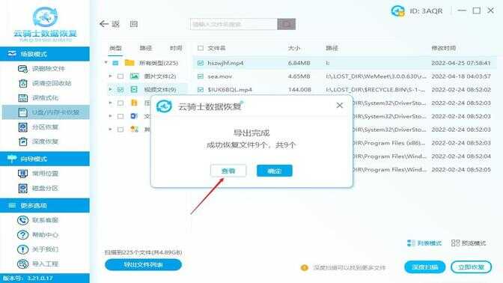503x283 pixels.
Task: Switch to the 路径 tab
Action: (146, 48)
